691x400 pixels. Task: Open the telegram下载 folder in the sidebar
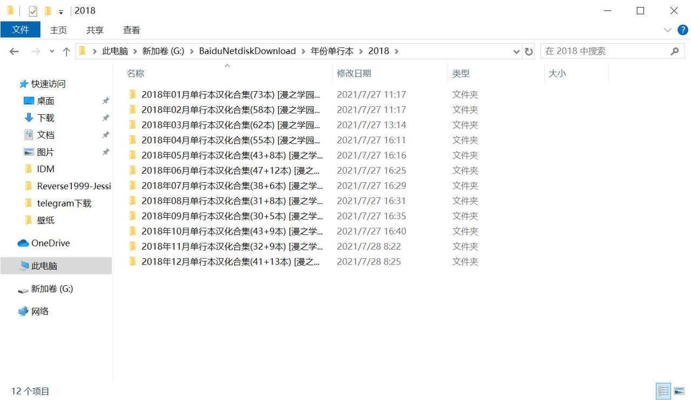coord(64,203)
